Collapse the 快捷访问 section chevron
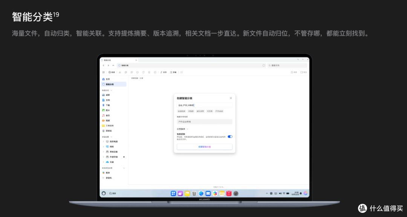 point(111,90)
